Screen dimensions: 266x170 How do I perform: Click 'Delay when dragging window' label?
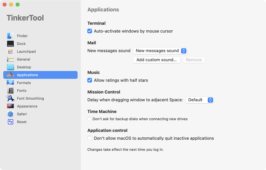pyautogui.click(x=135, y=100)
